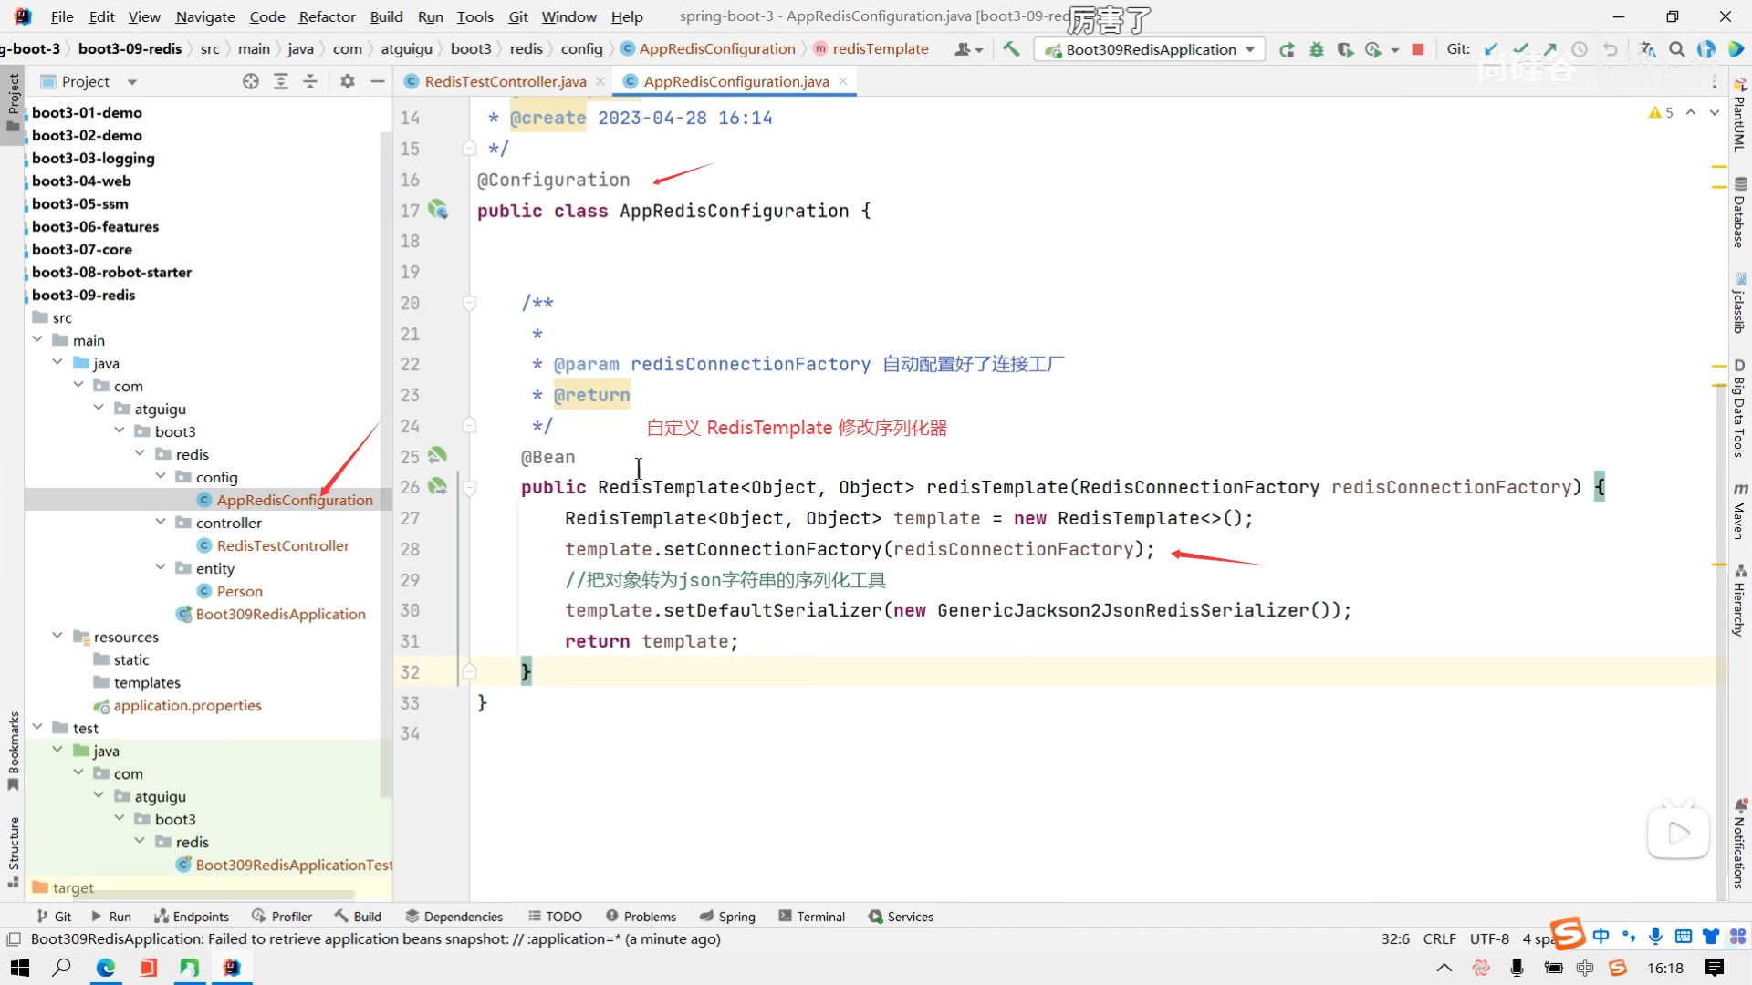
Task: Click the locate file target icon in Project panel
Action: 251,81
